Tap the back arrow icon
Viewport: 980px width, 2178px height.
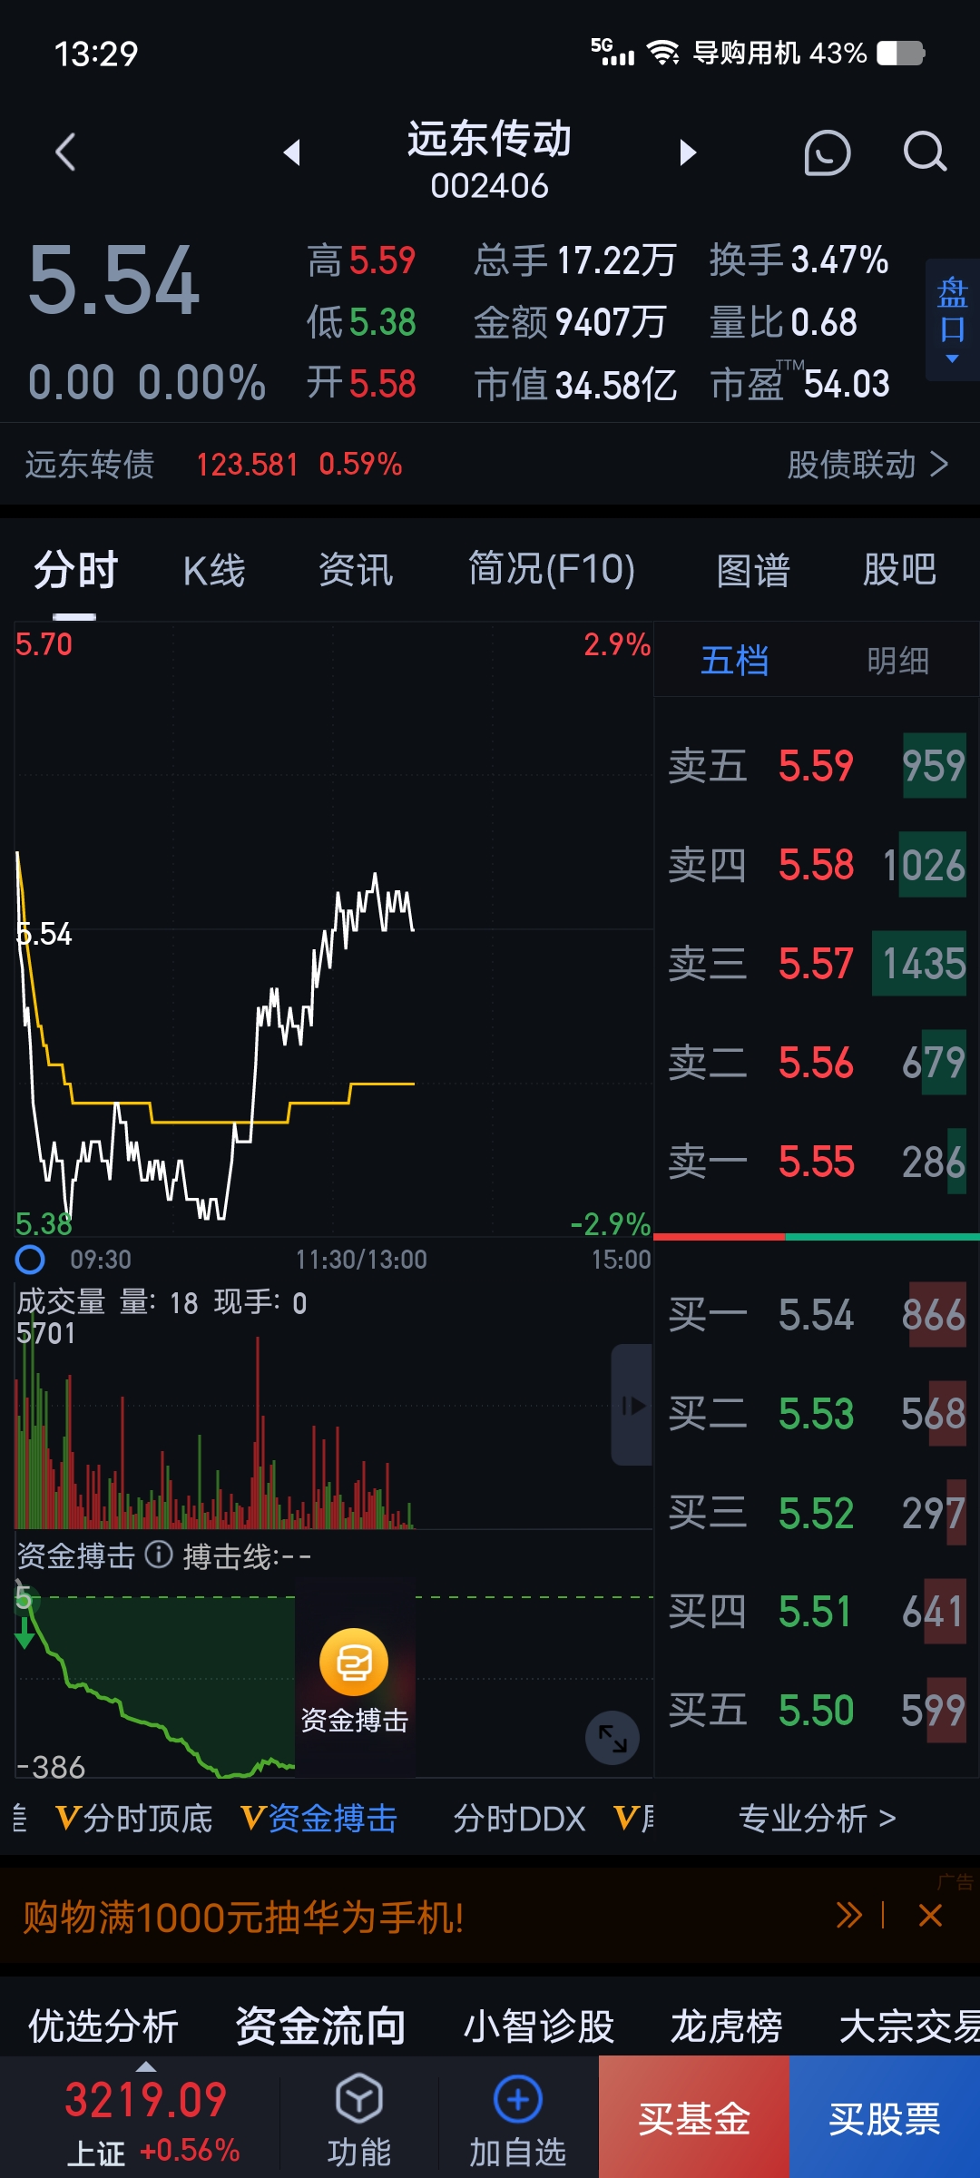tap(65, 152)
